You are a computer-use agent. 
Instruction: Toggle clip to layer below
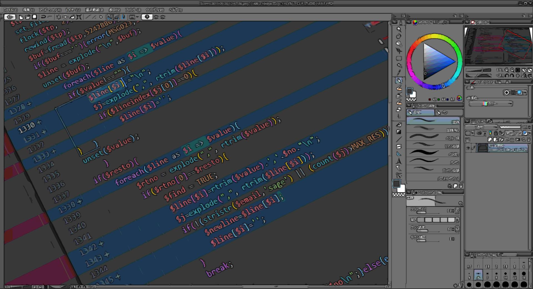pos(479,133)
